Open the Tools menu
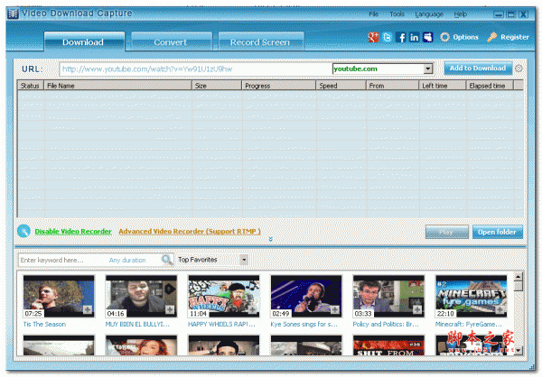The image size is (542, 377). [x=397, y=14]
